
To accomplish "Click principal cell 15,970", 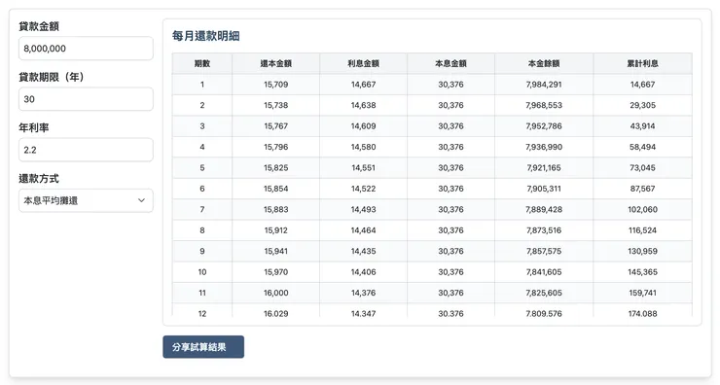I will coord(276,272).
